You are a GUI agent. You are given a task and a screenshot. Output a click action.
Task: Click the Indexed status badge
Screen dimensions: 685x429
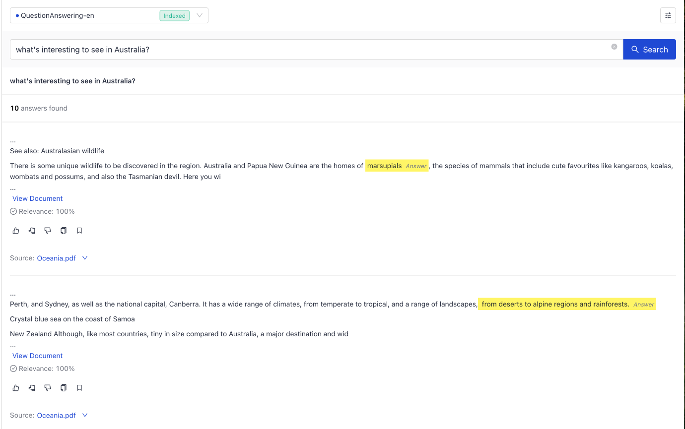pyautogui.click(x=174, y=15)
